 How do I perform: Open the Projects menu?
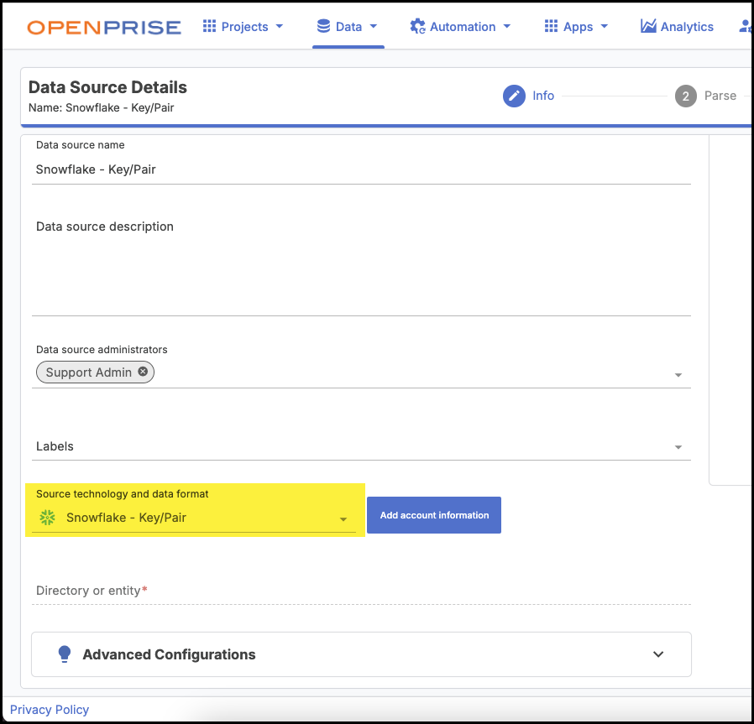click(243, 26)
